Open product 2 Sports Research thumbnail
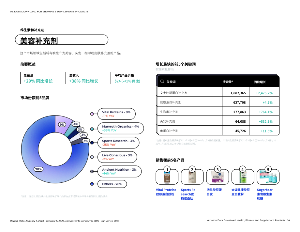The image size is (300, 232). click(x=192, y=177)
